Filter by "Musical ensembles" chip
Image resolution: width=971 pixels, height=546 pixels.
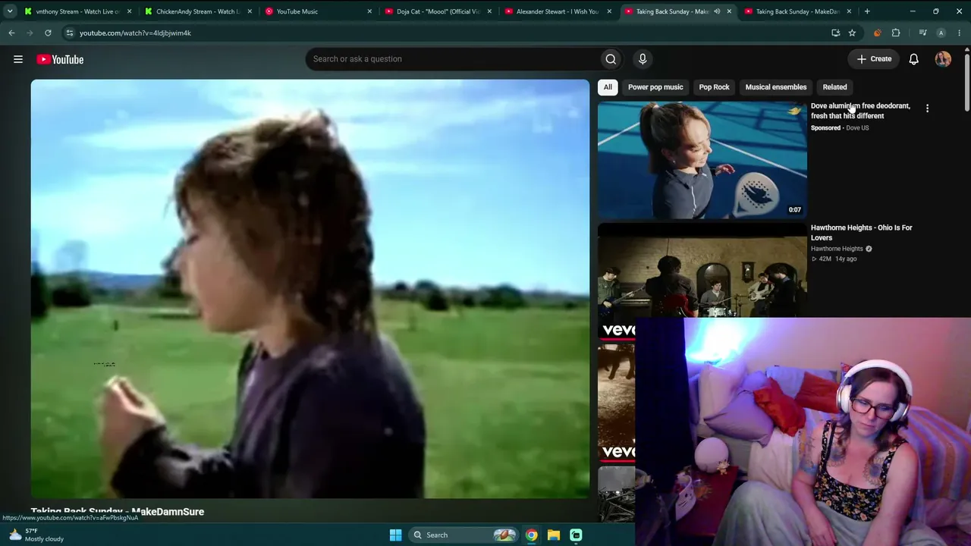(776, 87)
